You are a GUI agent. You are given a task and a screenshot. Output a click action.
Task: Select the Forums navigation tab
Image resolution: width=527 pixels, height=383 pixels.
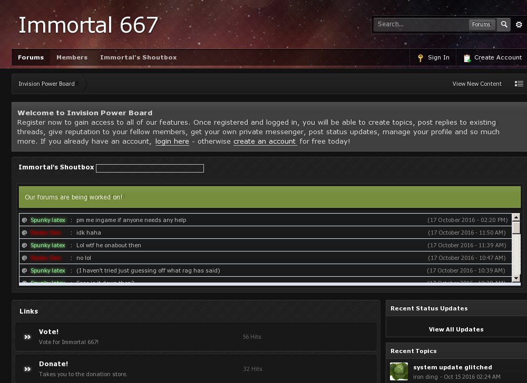pyautogui.click(x=31, y=57)
